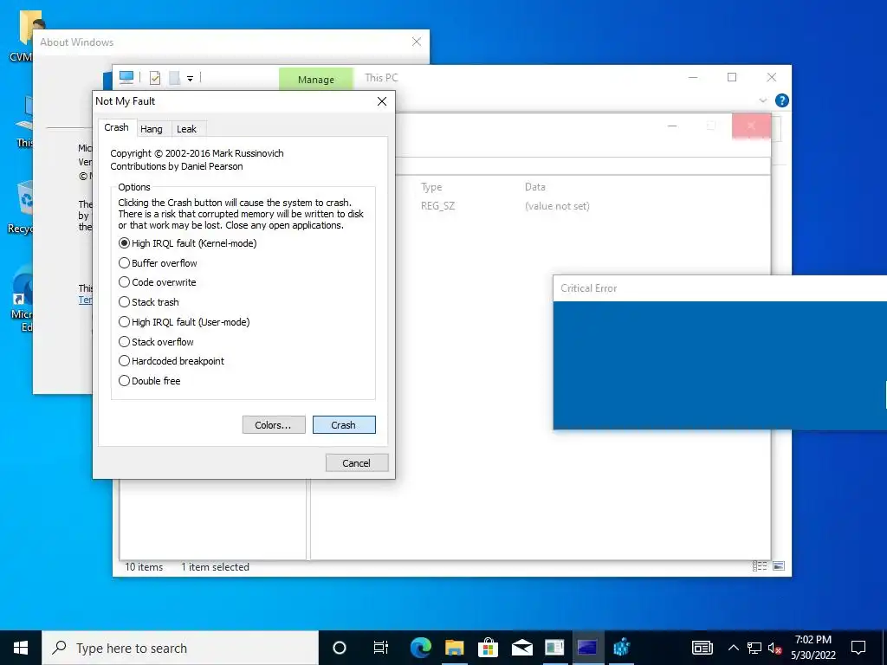Click the New folder icon in quick access toolbar
The width and height of the screenshot is (887, 665).
point(174,78)
